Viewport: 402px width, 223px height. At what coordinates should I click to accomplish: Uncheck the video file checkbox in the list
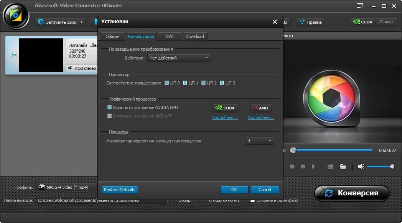(x=14, y=55)
